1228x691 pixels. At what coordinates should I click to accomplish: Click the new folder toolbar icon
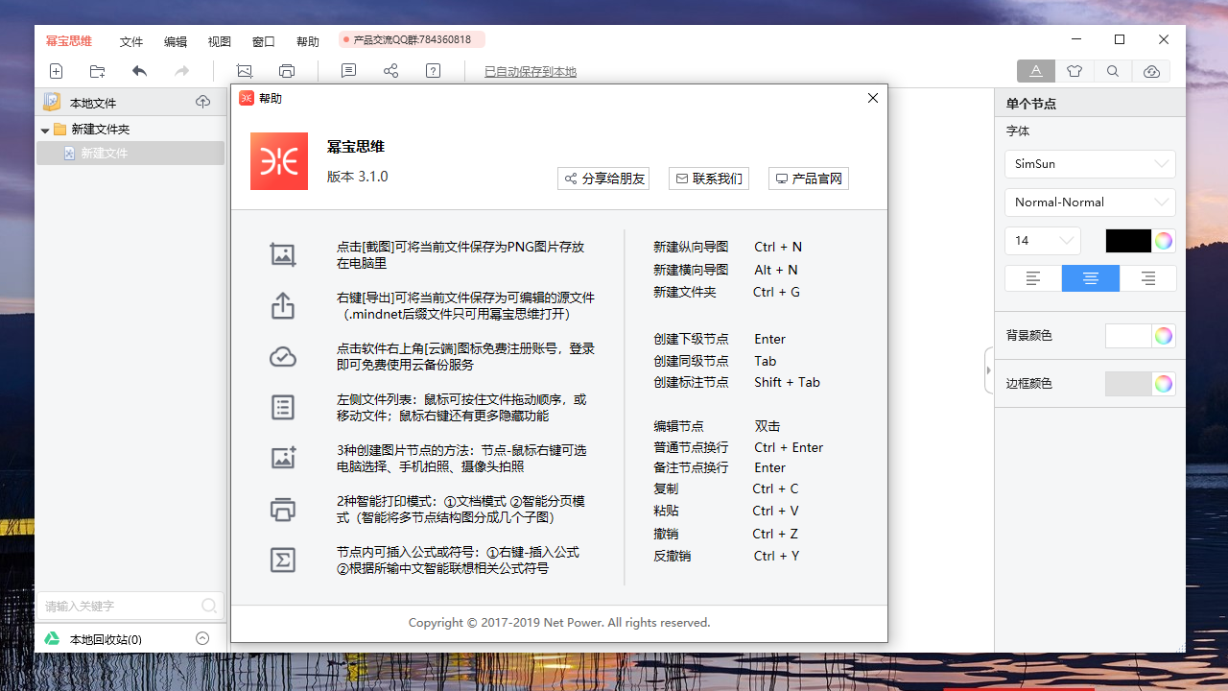97,71
